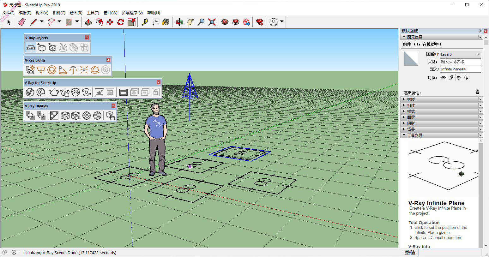Toggle the eye visibility icon in 图元信息
The image size is (489, 257).
point(444,78)
